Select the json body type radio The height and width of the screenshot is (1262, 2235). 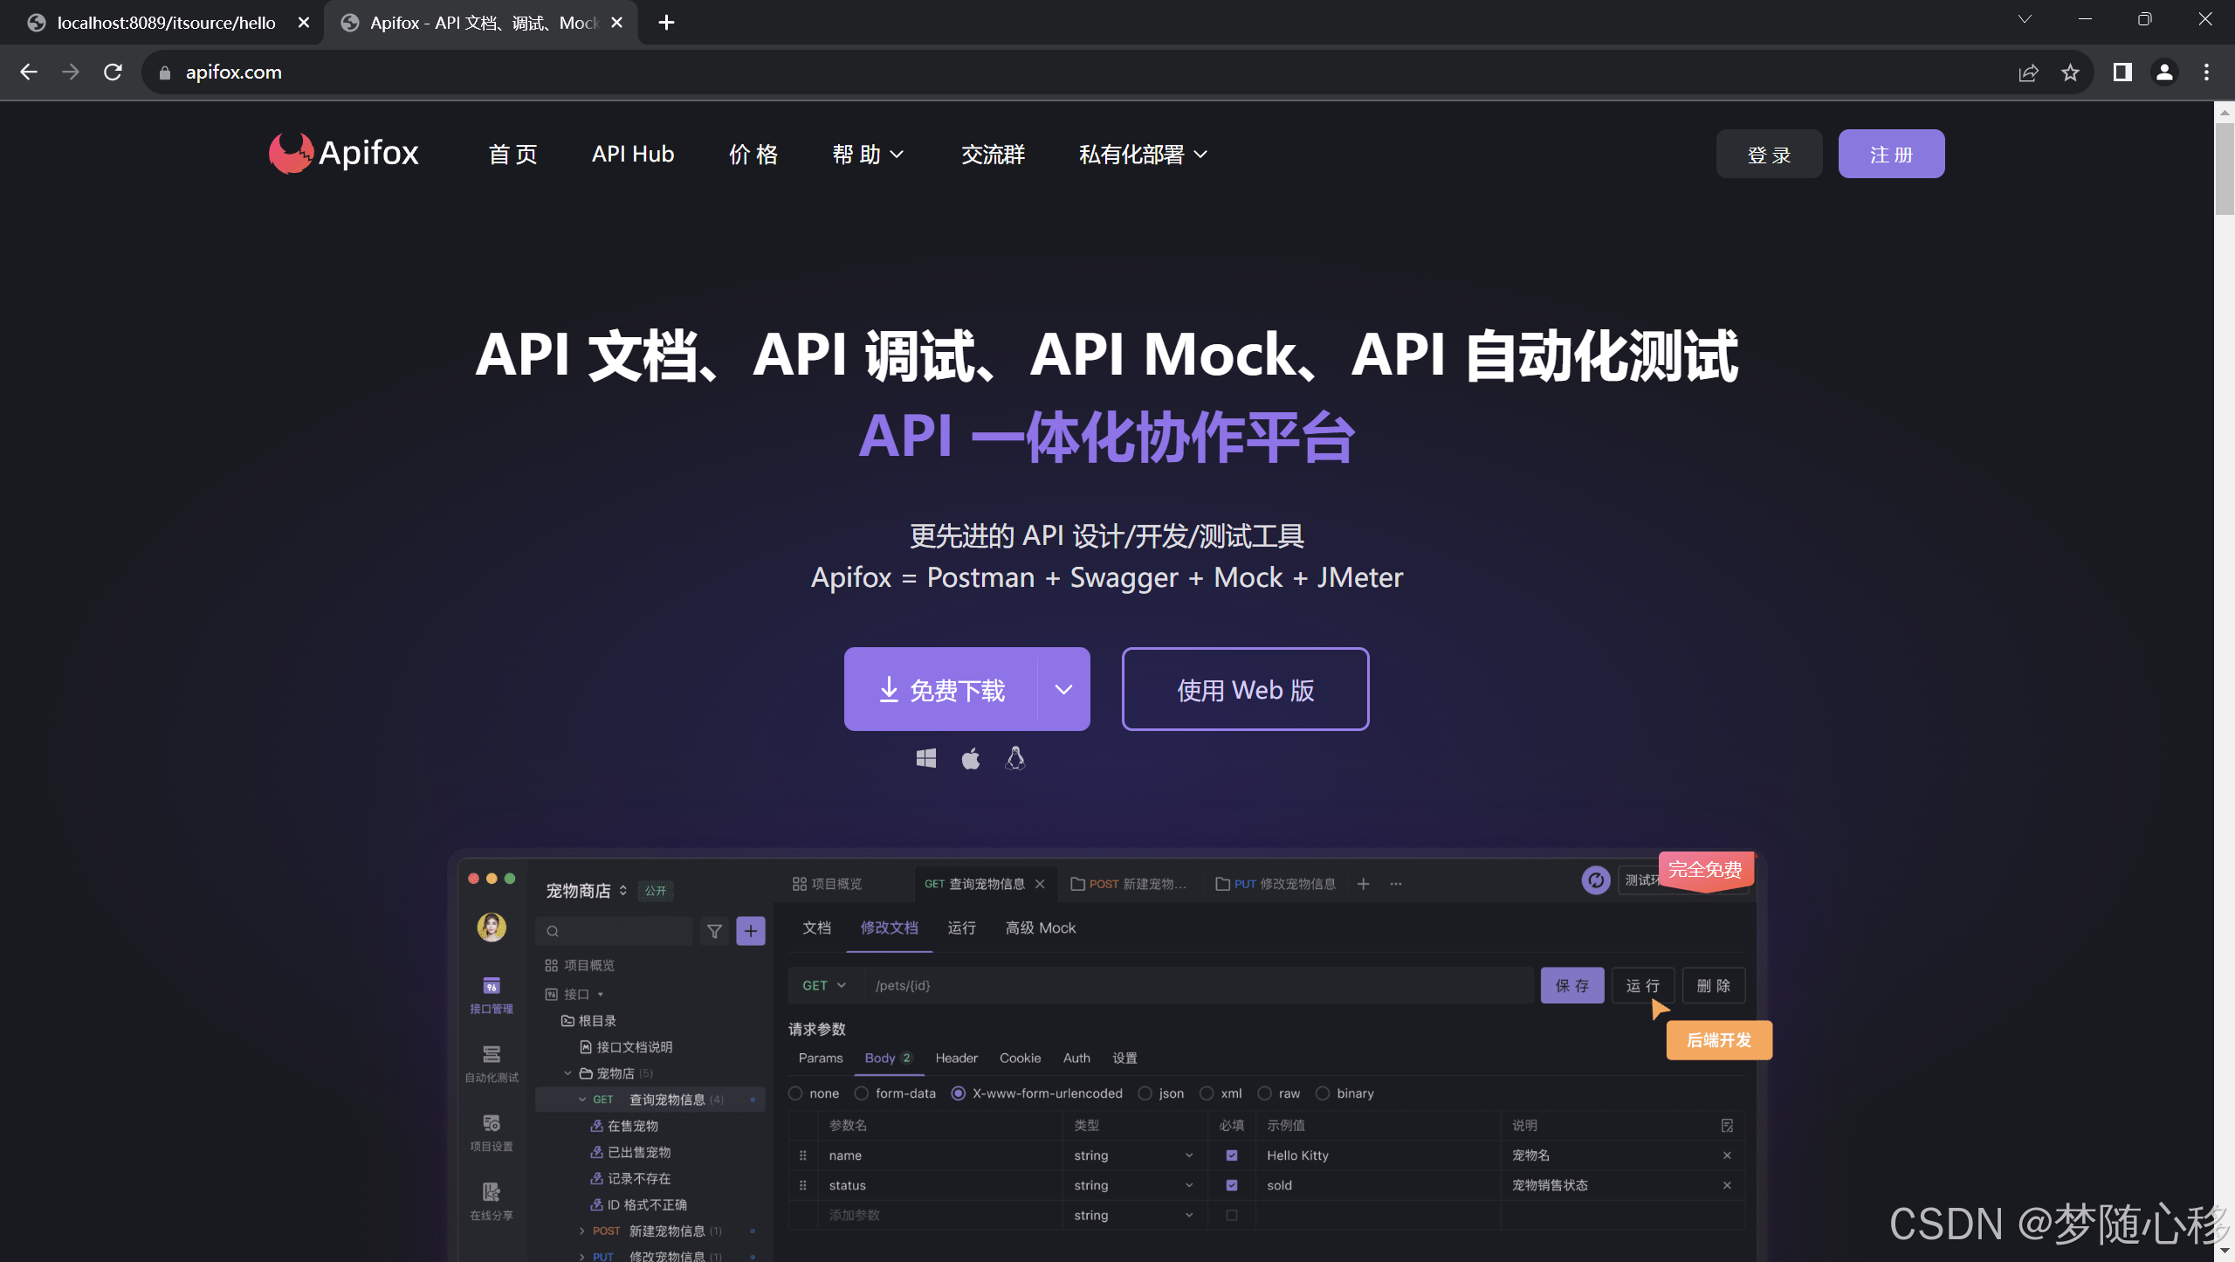tap(1145, 1093)
